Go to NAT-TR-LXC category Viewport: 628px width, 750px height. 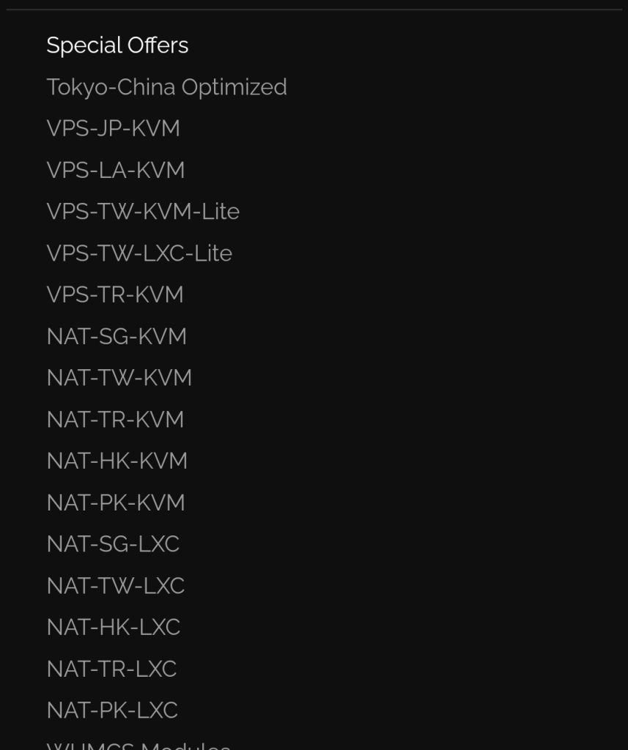pyautogui.click(x=111, y=669)
